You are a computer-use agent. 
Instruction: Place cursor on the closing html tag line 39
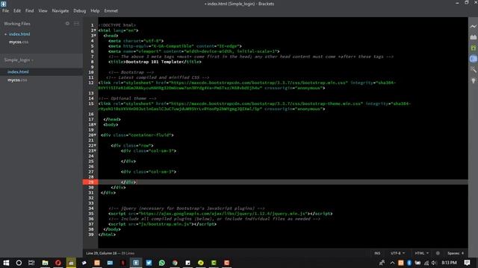pyautogui.click(x=107, y=234)
